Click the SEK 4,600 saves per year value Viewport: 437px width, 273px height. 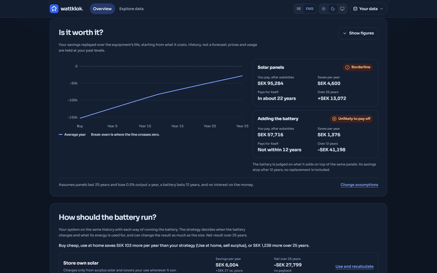329,84
